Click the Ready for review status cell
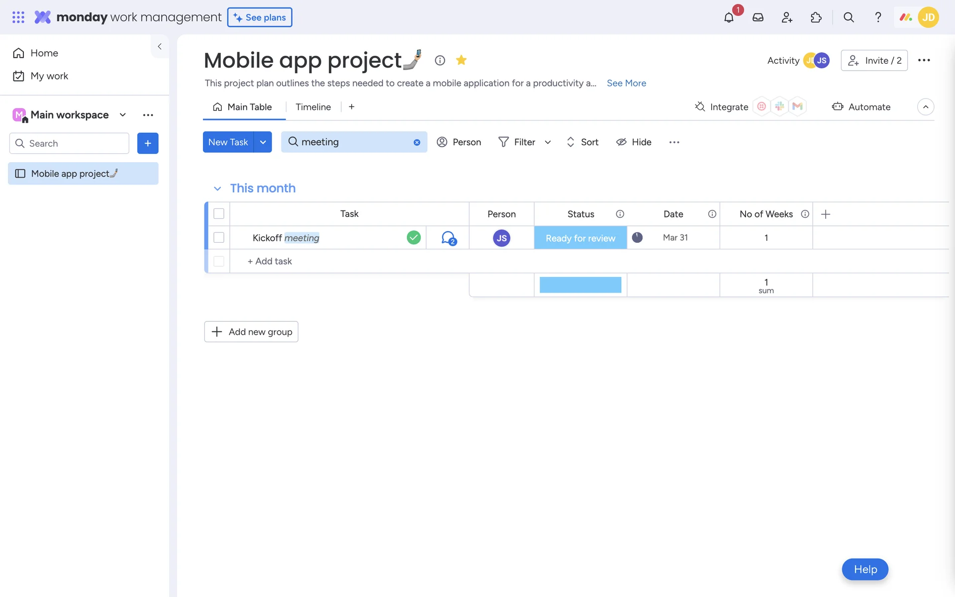Image resolution: width=955 pixels, height=597 pixels. click(x=580, y=238)
